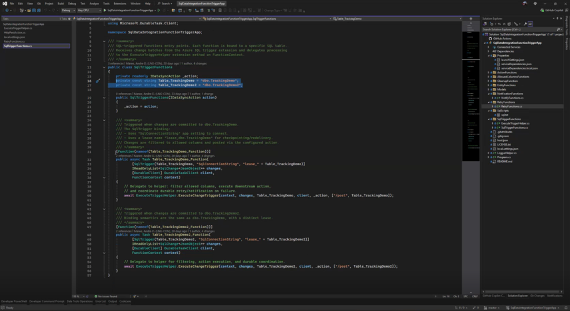Select sql.txt in Solution Explorer

pos(505,115)
